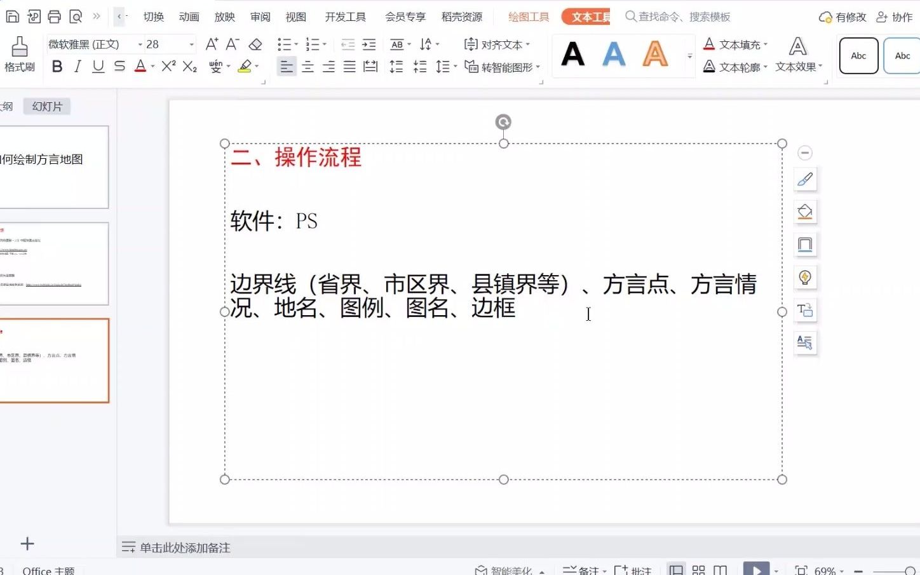Screen dimensions: 920x575
Task: Increase the paragraph indent
Action: [x=369, y=44]
